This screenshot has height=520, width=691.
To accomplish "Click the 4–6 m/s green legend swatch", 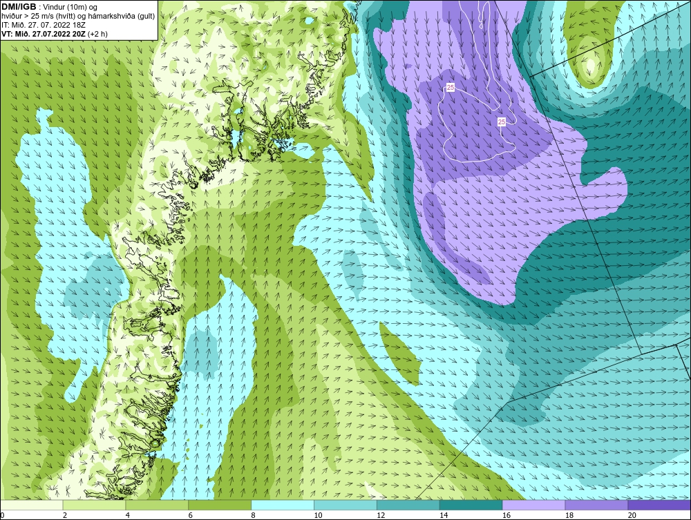I will (157, 505).
